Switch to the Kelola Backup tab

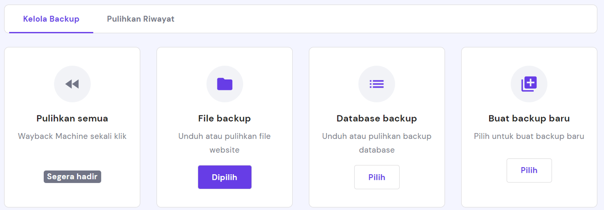(51, 19)
